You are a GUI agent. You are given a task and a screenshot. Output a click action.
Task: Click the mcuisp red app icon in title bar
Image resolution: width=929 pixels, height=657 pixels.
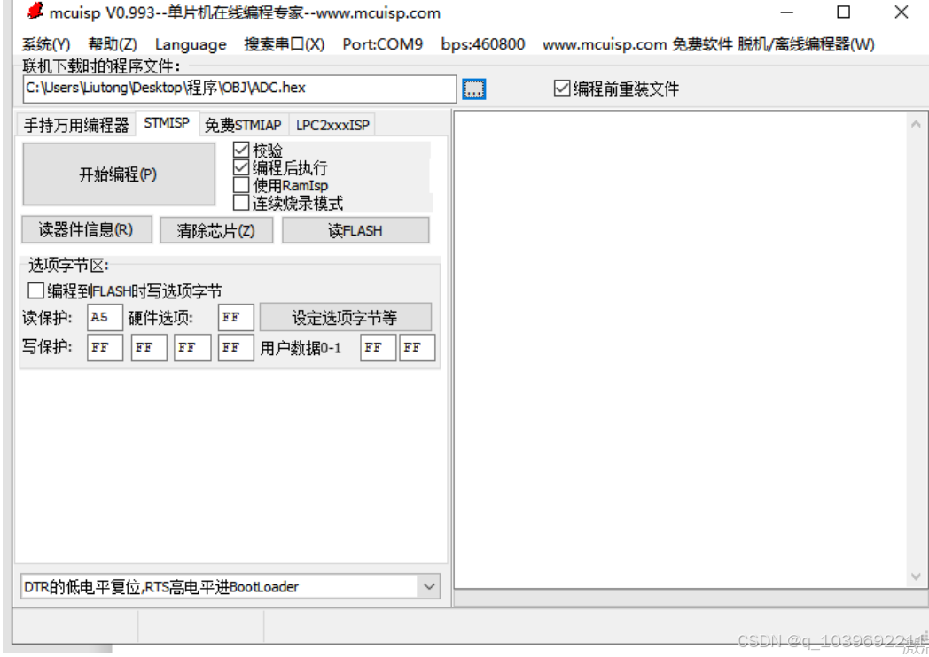pyautogui.click(x=35, y=11)
